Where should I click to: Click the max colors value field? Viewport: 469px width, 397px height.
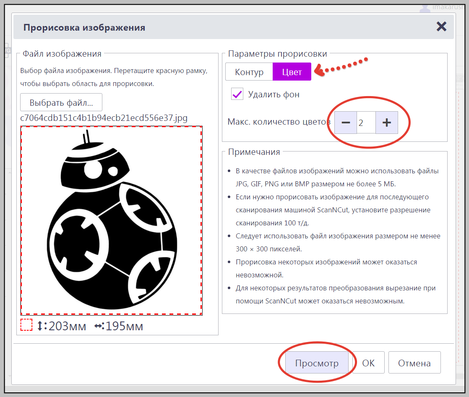tap(366, 123)
